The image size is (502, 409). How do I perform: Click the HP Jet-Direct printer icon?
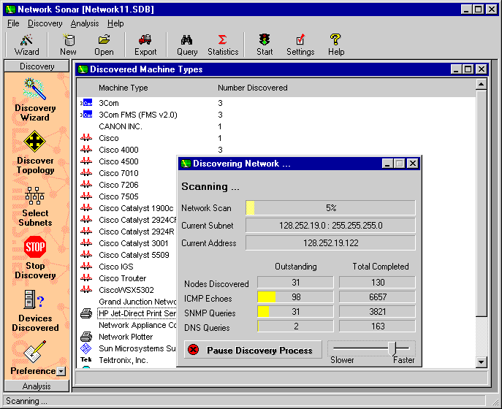coord(86,313)
